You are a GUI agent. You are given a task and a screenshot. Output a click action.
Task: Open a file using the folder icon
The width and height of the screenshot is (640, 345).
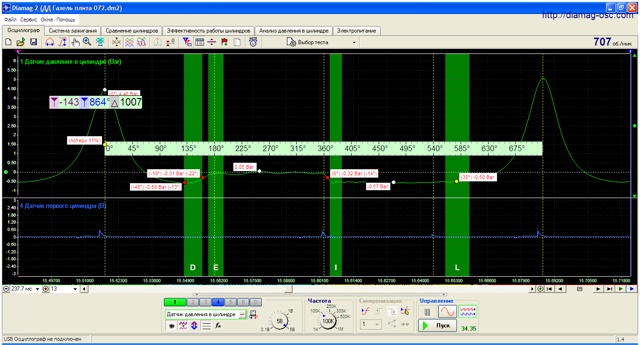(x=21, y=42)
